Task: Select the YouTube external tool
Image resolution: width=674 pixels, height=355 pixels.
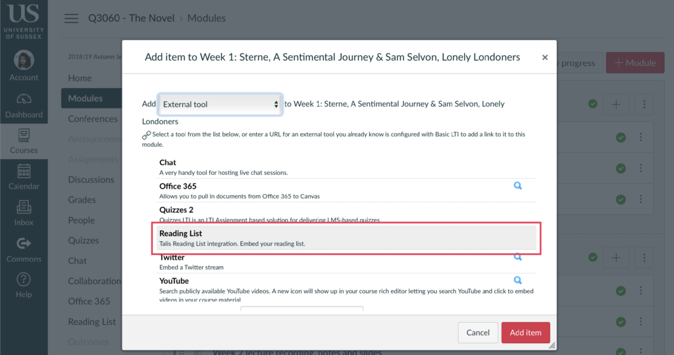Action: (x=346, y=289)
